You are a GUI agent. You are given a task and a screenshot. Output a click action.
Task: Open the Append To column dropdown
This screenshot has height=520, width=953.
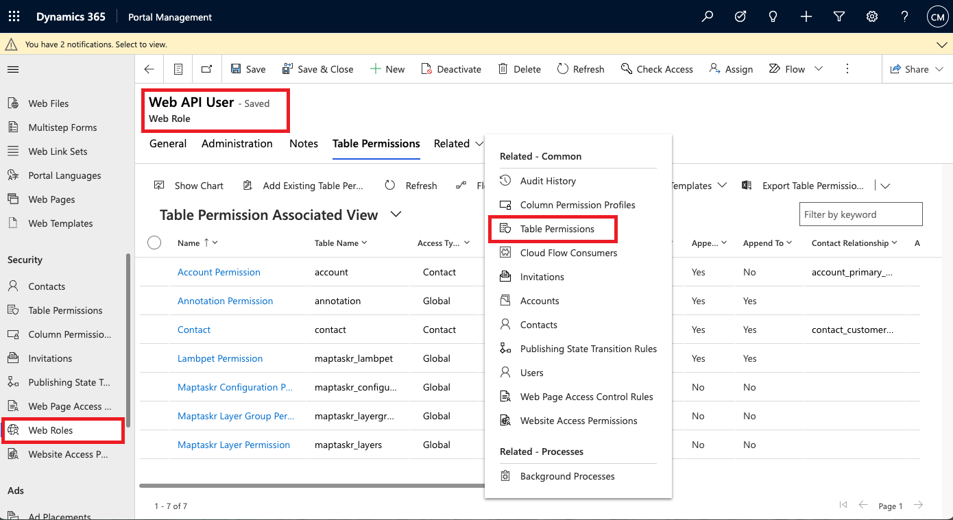click(789, 243)
